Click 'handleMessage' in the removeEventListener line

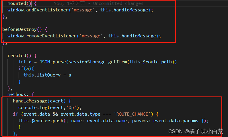(x=139, y=36)
